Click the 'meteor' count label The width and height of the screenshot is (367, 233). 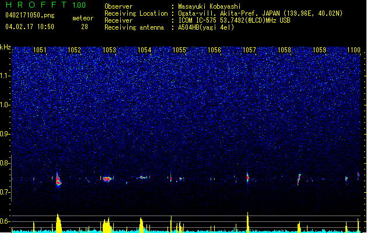(83, 18)
